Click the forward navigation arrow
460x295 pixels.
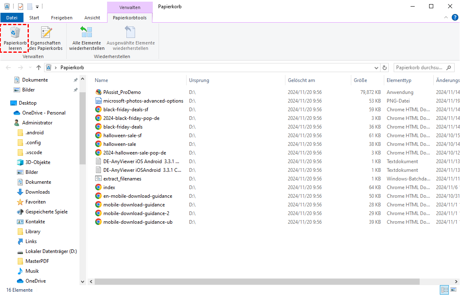click(x=20, y=68)
